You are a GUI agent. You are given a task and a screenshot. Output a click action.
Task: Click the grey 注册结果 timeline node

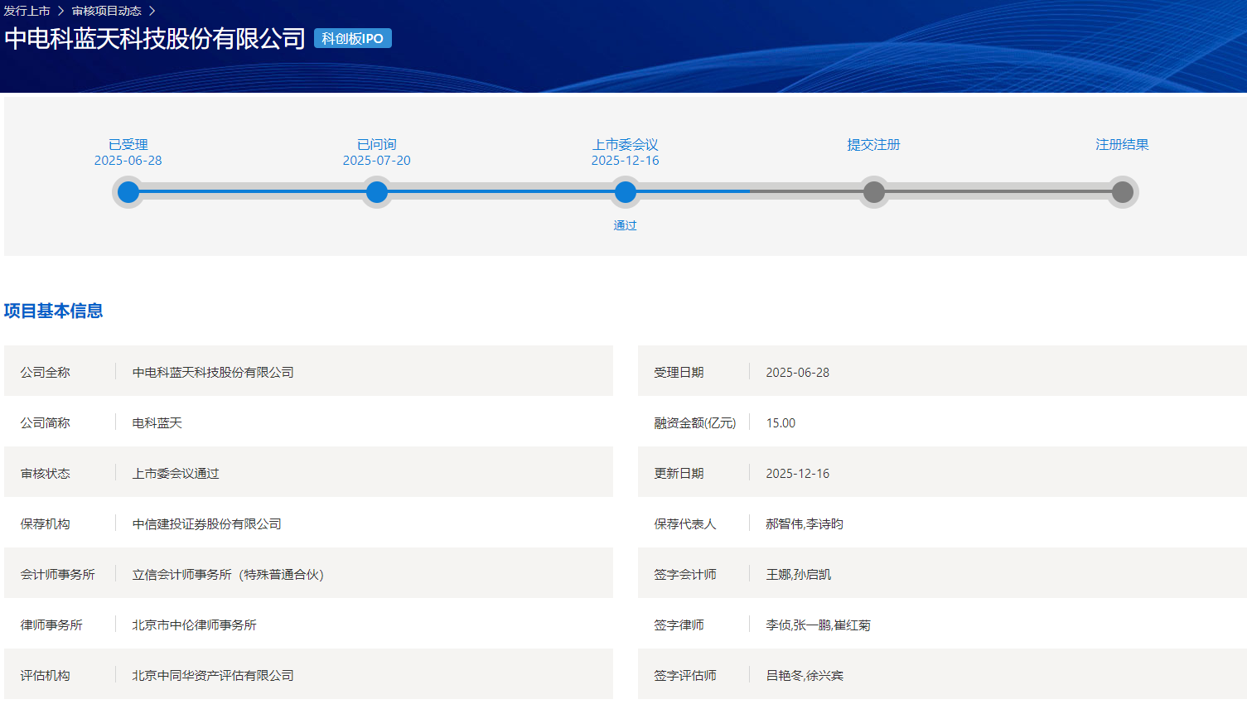[x=1122, y=192]
